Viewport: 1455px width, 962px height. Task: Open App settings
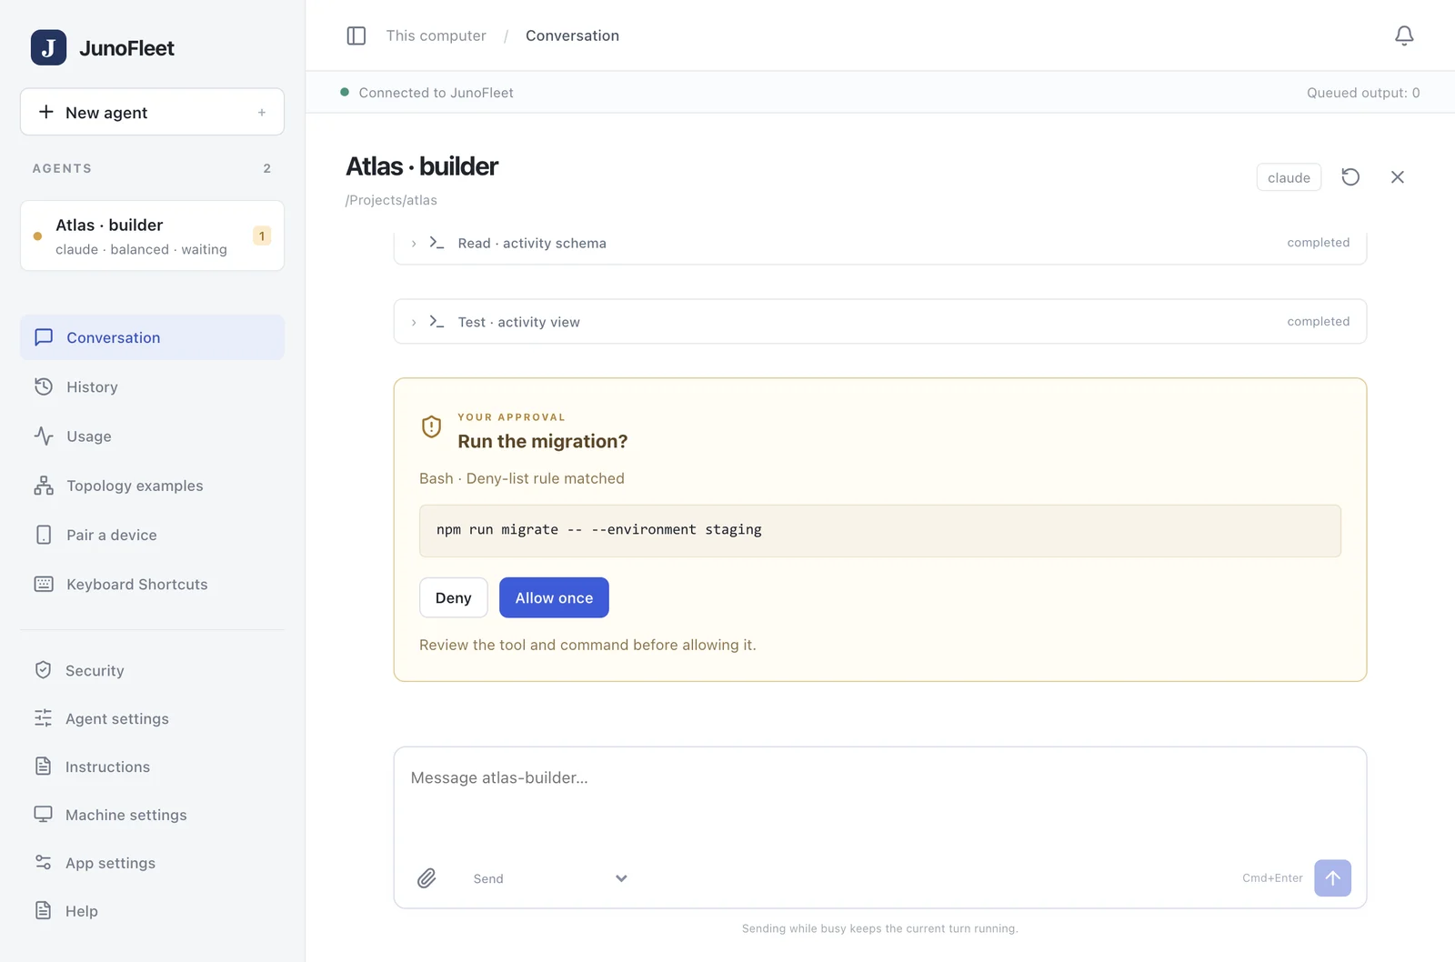pyautogui.click(x=152, y=863)
